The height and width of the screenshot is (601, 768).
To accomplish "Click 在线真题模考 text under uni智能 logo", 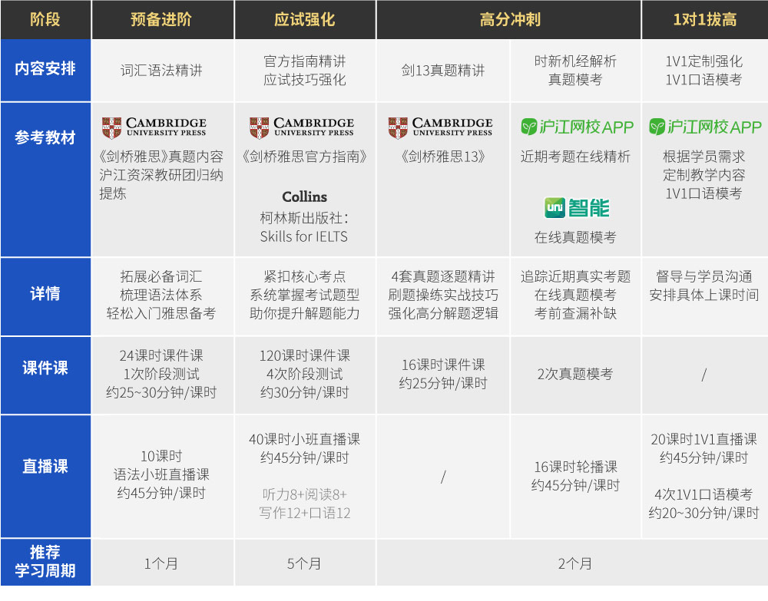I will click(575, 237).
